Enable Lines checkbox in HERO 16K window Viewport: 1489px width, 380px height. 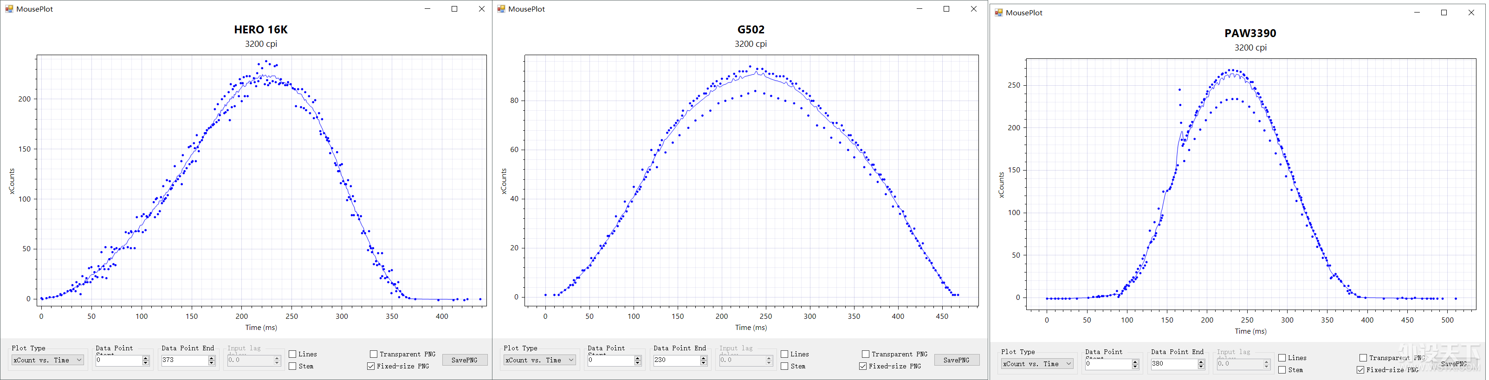[292, 354]
